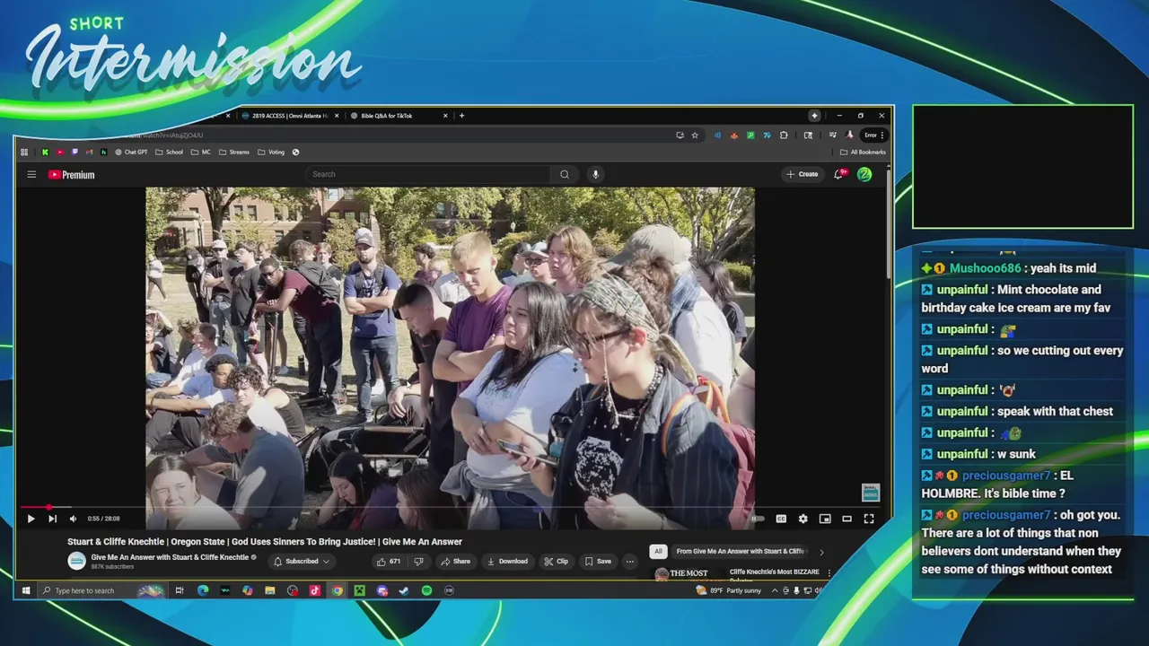Toggle closed captions CC button
Viewport: 1149px width, 646px height.
(x=781, y=519)
